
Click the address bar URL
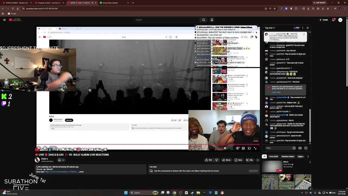tap(42, 8)
